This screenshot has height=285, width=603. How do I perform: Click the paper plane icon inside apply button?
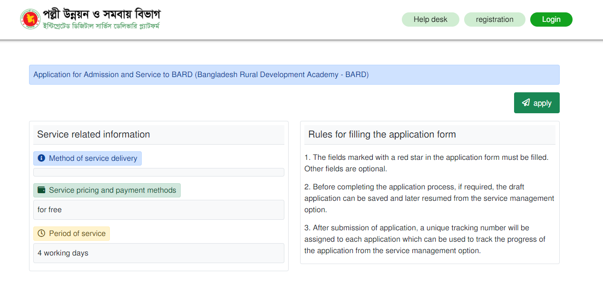tap(526, 102)
